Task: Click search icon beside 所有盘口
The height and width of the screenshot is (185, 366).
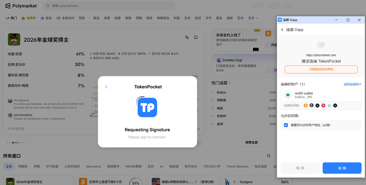Action: (269, 156)
